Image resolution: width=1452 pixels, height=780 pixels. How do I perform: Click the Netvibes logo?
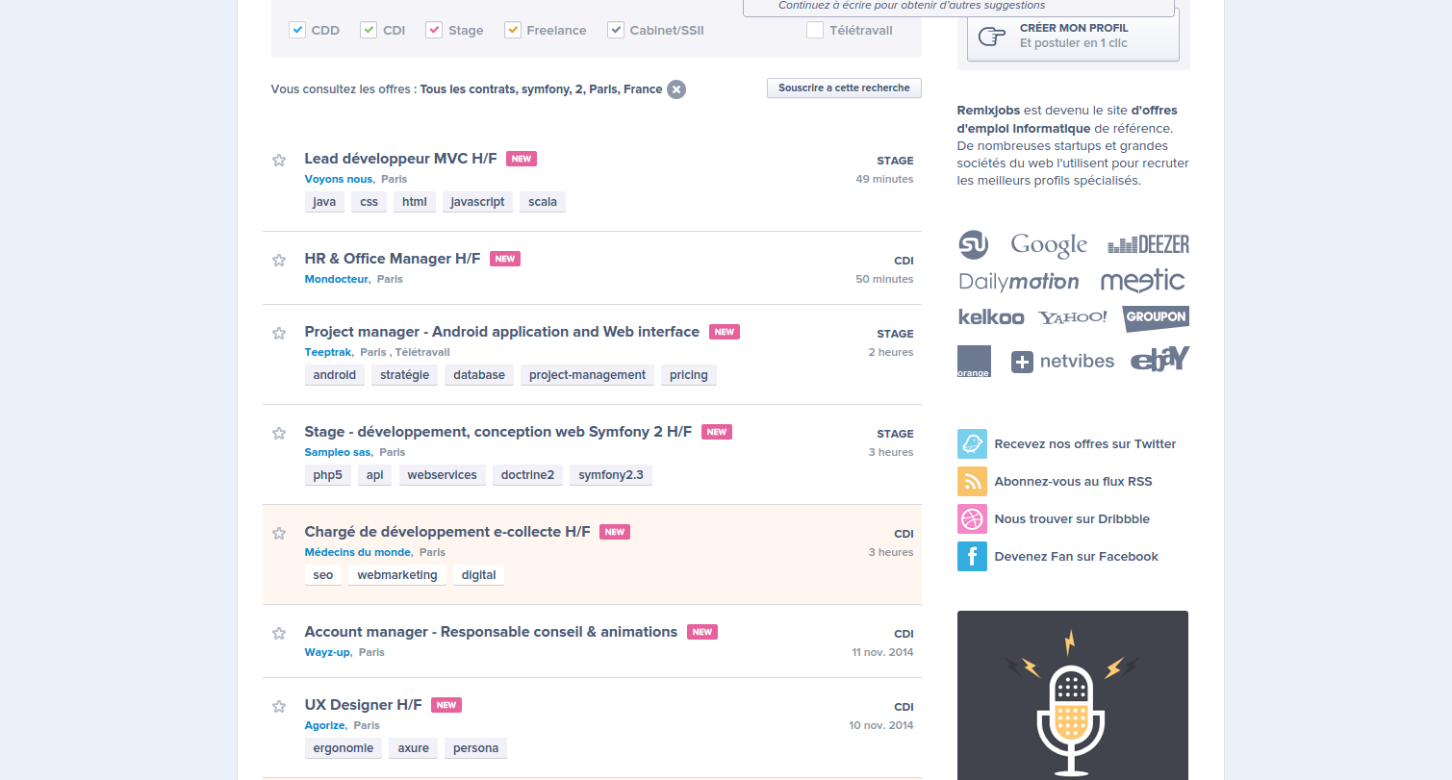(x=1062, y=362)
